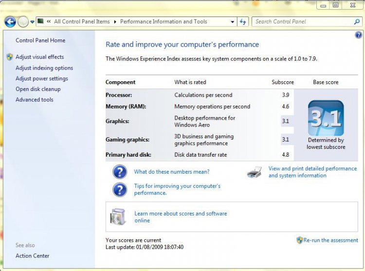Select Performance Information and Tools breadcrumb
Viewport: 365px width, 271px height.
[164, 21]
